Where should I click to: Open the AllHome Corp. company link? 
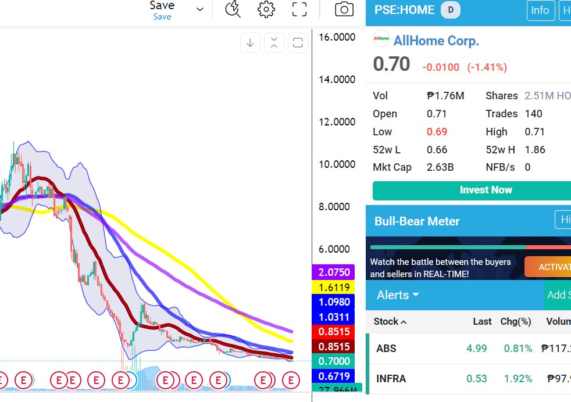436,41
